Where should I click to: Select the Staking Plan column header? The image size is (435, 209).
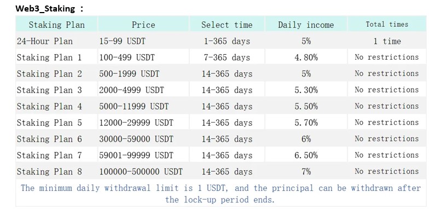[56, 25]
